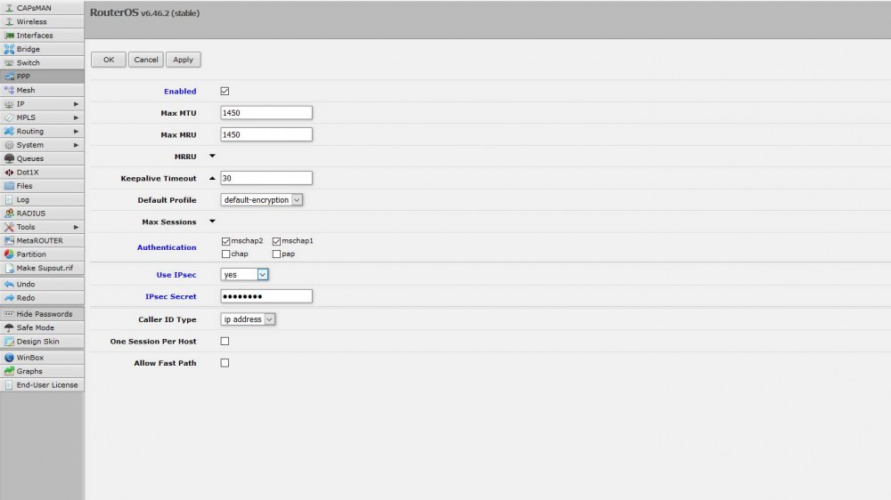This screenshot has width=891, height=500.
Task: Click into the IPsec Secret field
Action: coord(266,296)
